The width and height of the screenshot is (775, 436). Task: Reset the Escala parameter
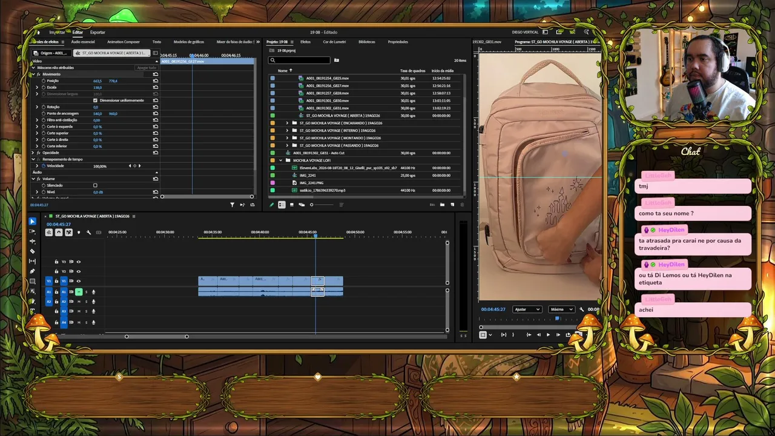click(156, 87)
